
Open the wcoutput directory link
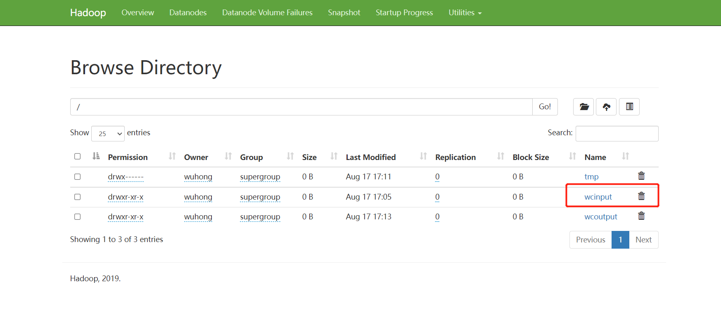[601, 216]
